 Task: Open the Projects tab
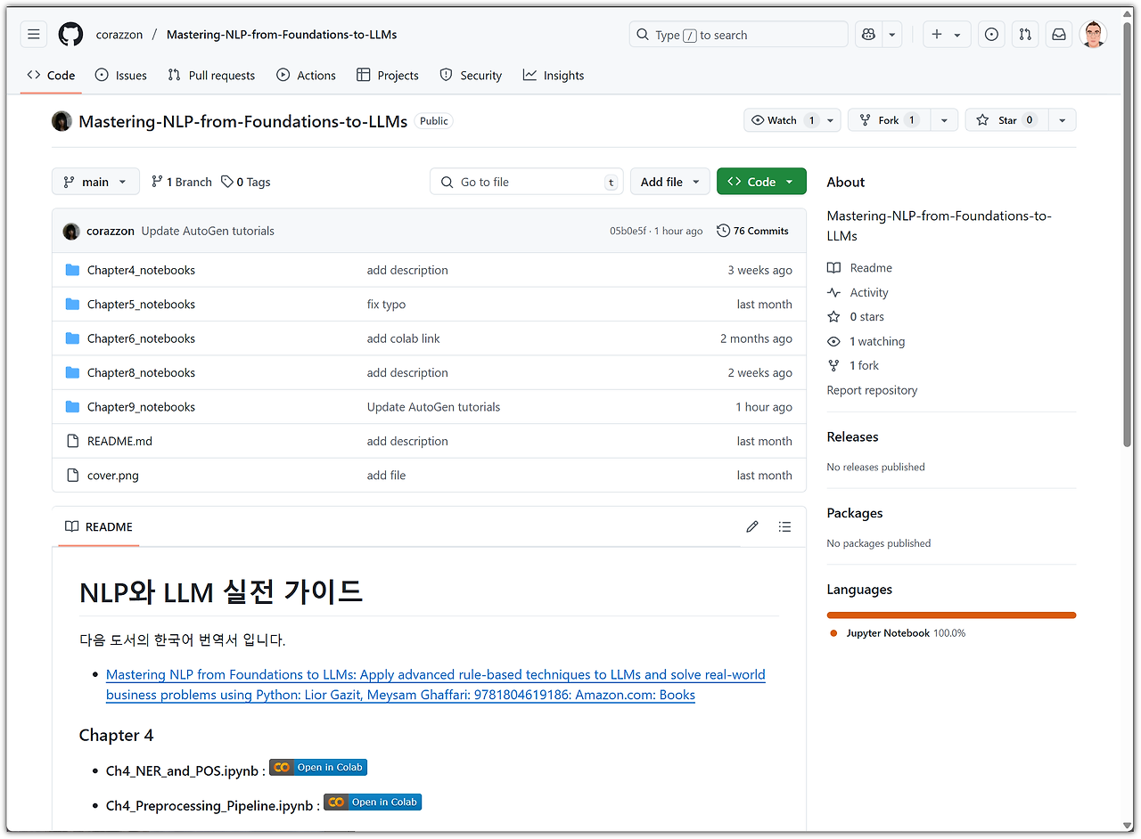click(x=388, y=76)
